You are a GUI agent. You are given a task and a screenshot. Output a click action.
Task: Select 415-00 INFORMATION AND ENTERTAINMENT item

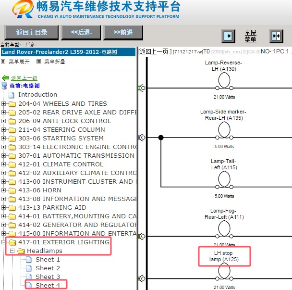(77, 233)
